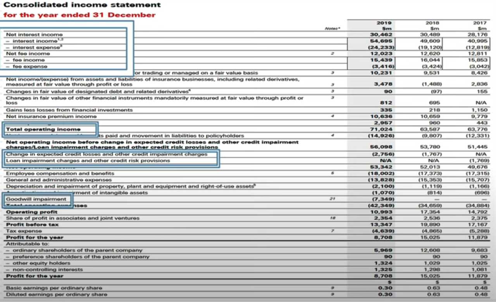The width and height of the screenshot is (496, 302).
Task: Click the Consolidated income statement title
Action: click(82, 5)
